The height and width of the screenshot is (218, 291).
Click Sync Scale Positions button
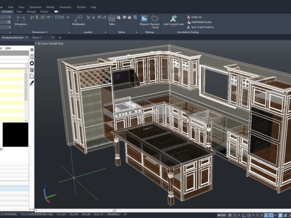point(200,27)
